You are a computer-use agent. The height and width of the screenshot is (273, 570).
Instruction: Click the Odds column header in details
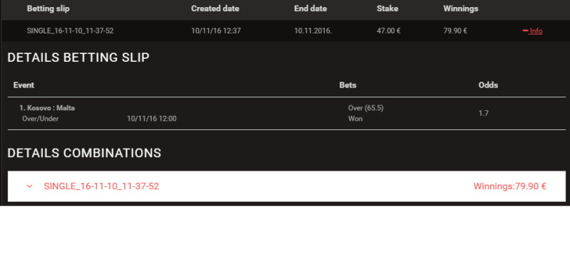point(488,85)
